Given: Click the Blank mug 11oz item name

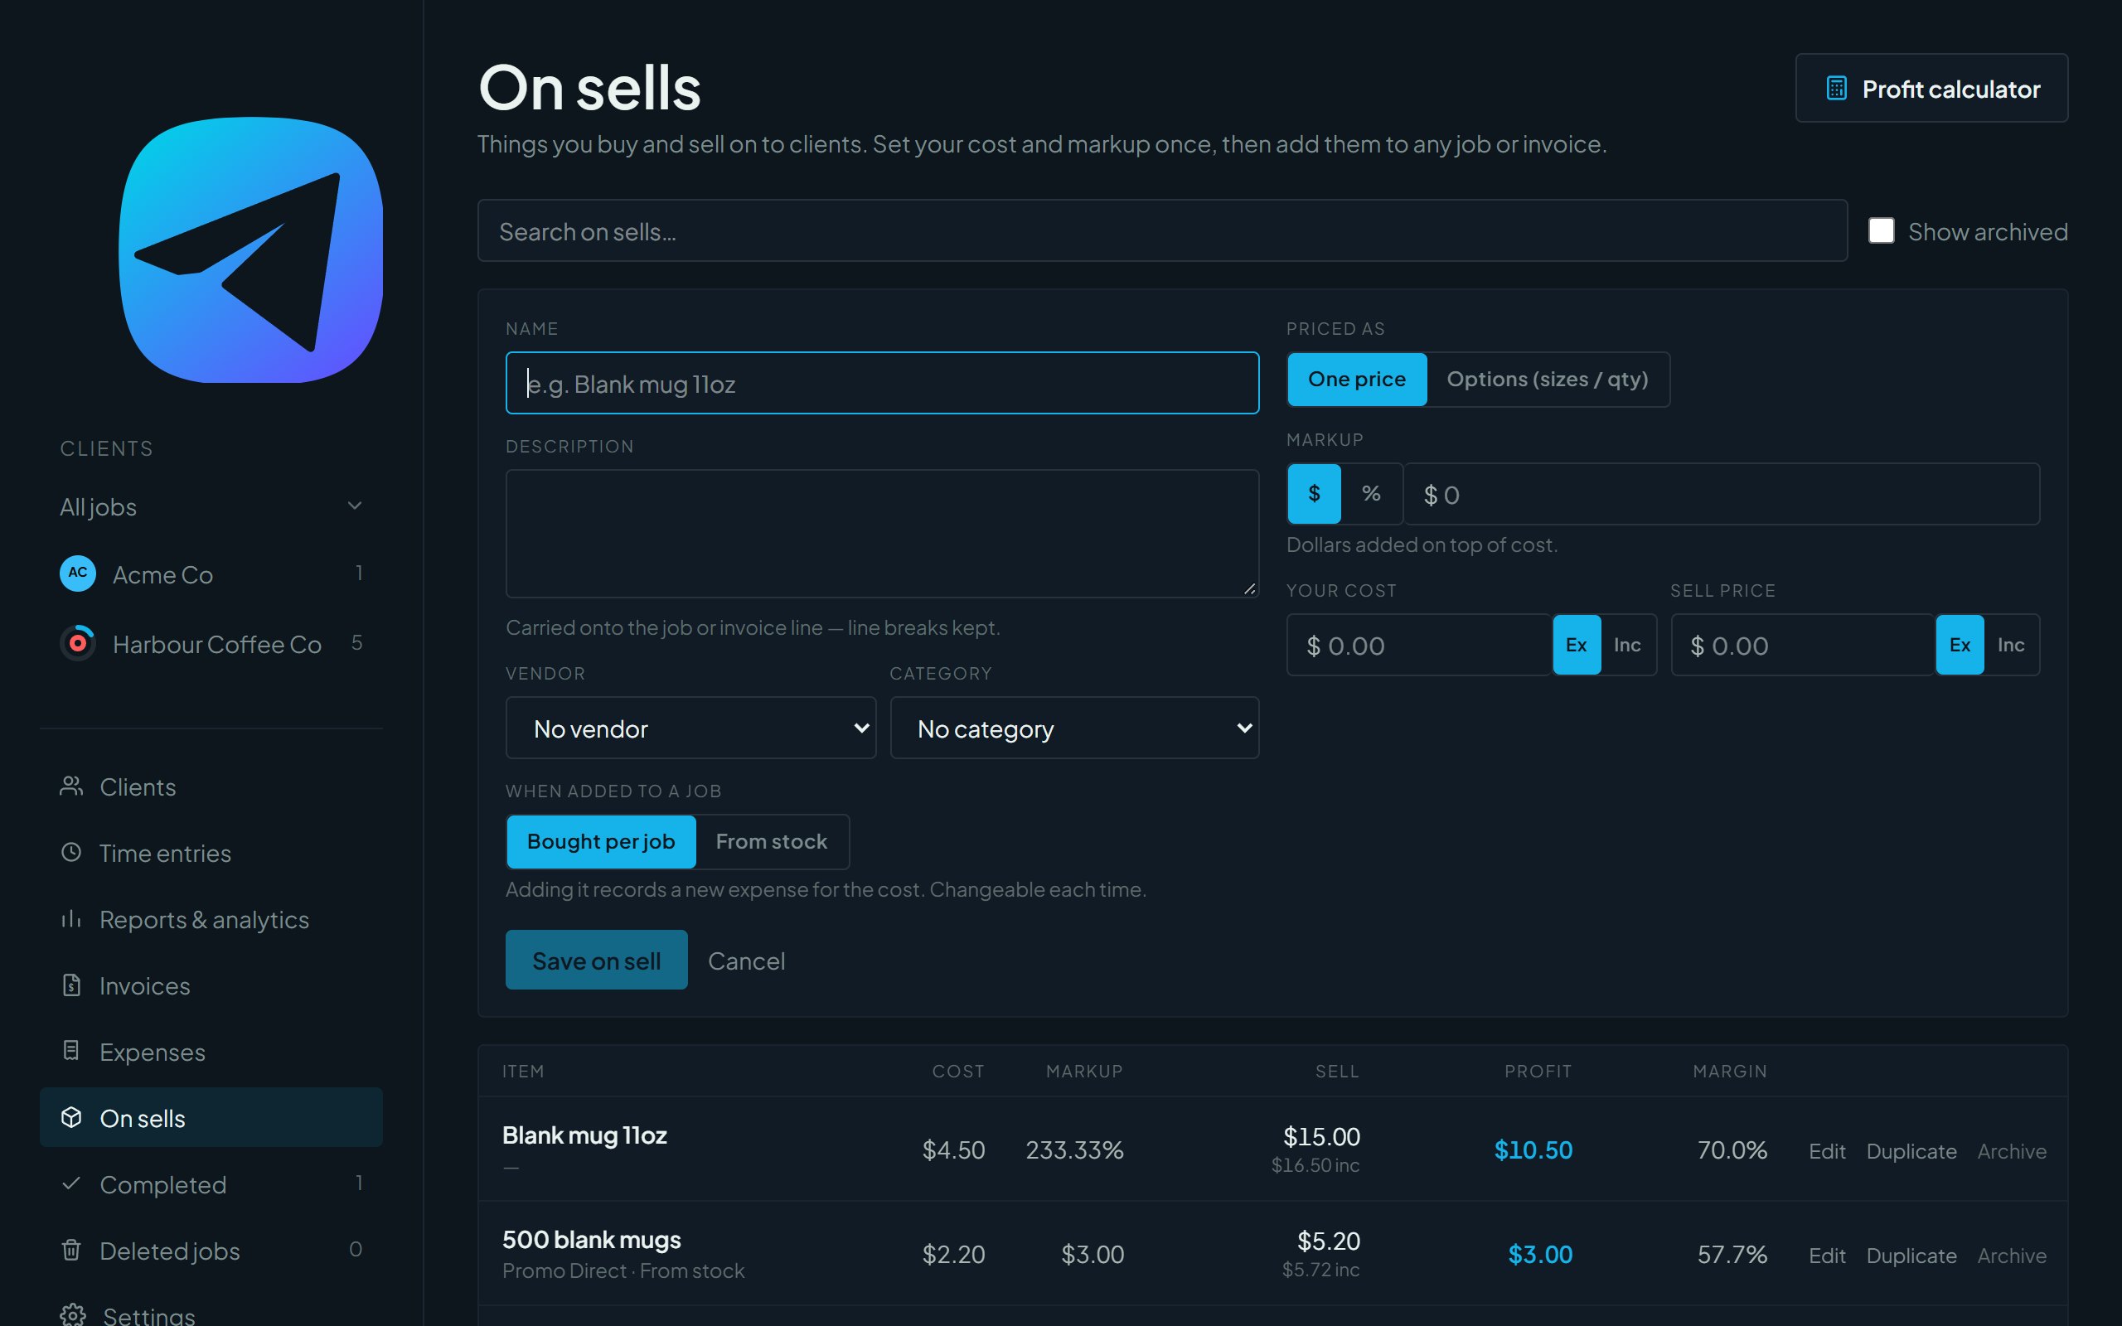Looking at the screenshot, I should [x=585, y=1135].
